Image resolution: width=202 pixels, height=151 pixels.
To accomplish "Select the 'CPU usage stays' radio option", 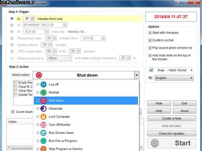I will click(12, 51).
